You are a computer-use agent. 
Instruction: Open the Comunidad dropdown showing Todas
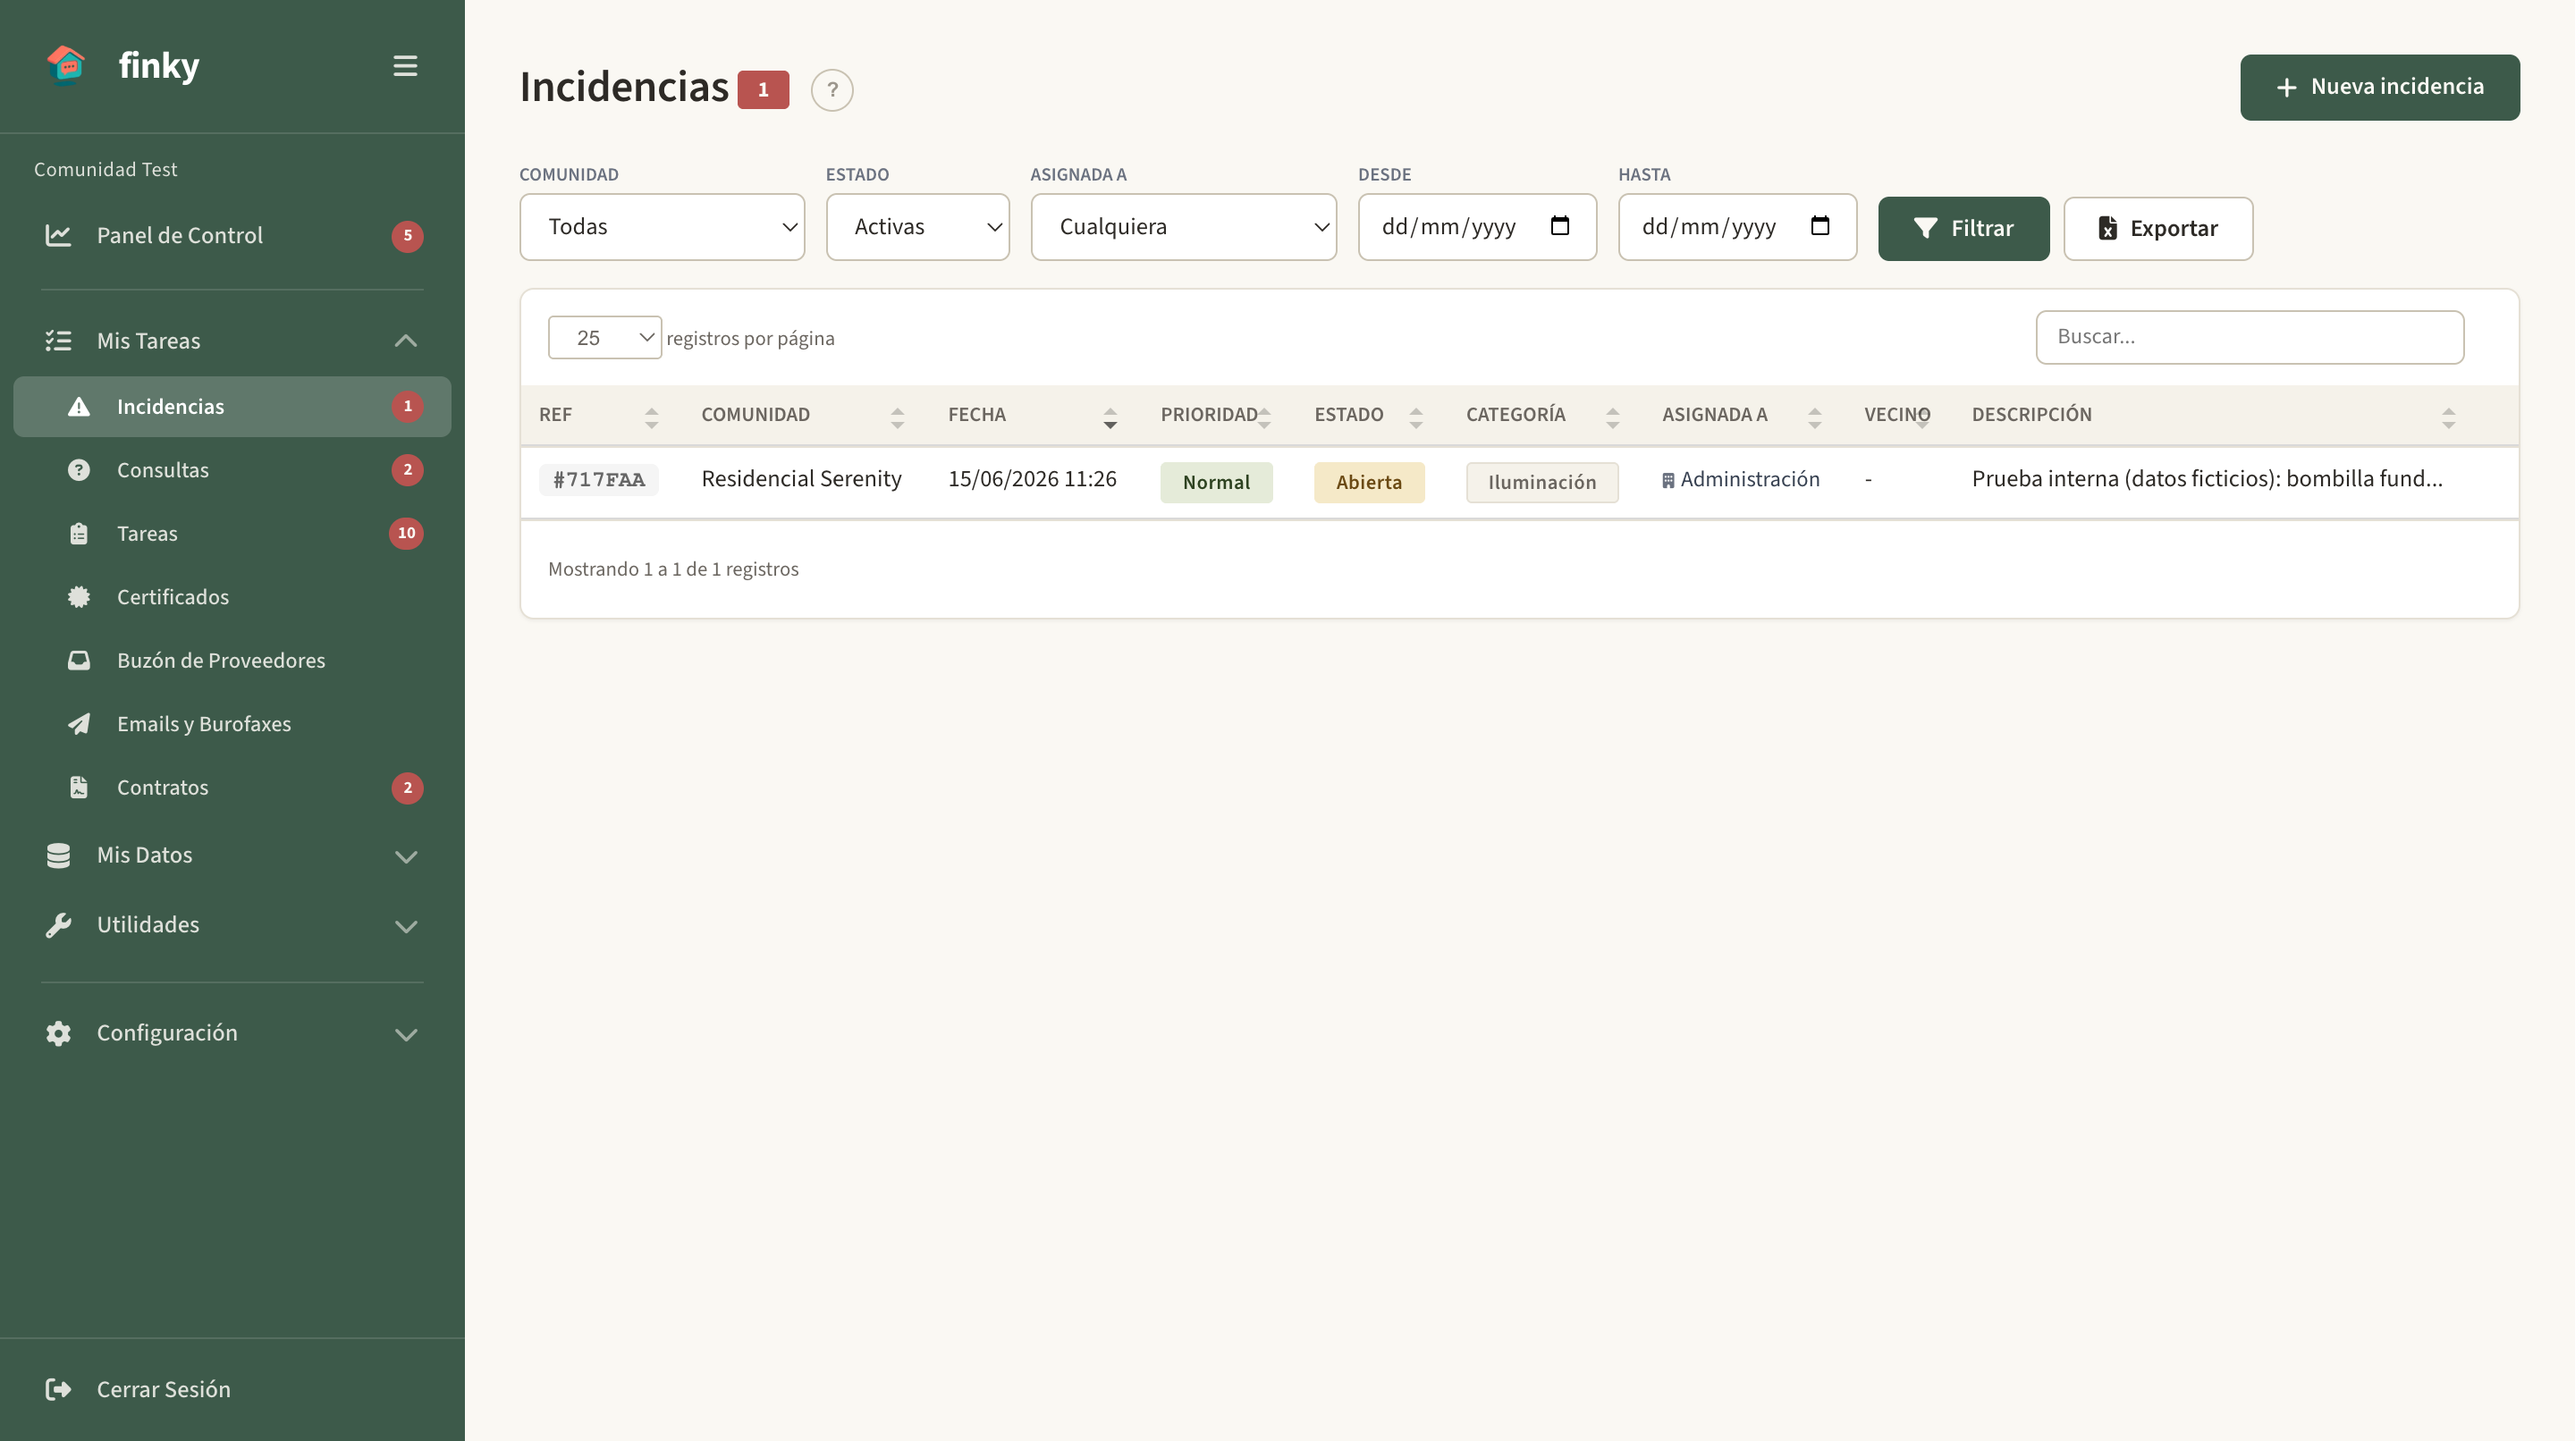(662, 227)
